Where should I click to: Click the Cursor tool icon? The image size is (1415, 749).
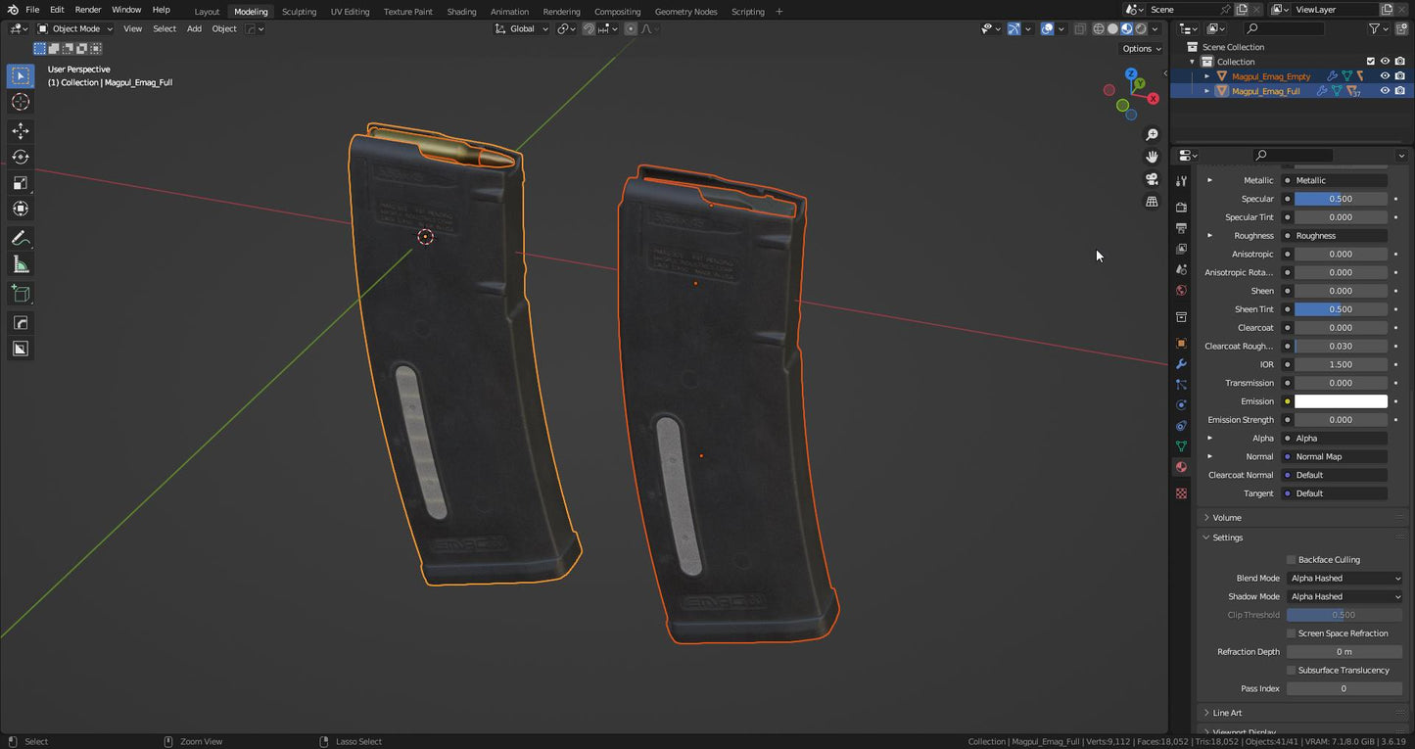point(21,103)
